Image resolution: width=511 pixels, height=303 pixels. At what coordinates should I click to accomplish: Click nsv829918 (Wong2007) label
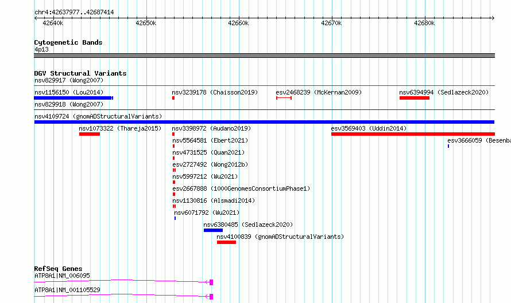coord(69,104)
